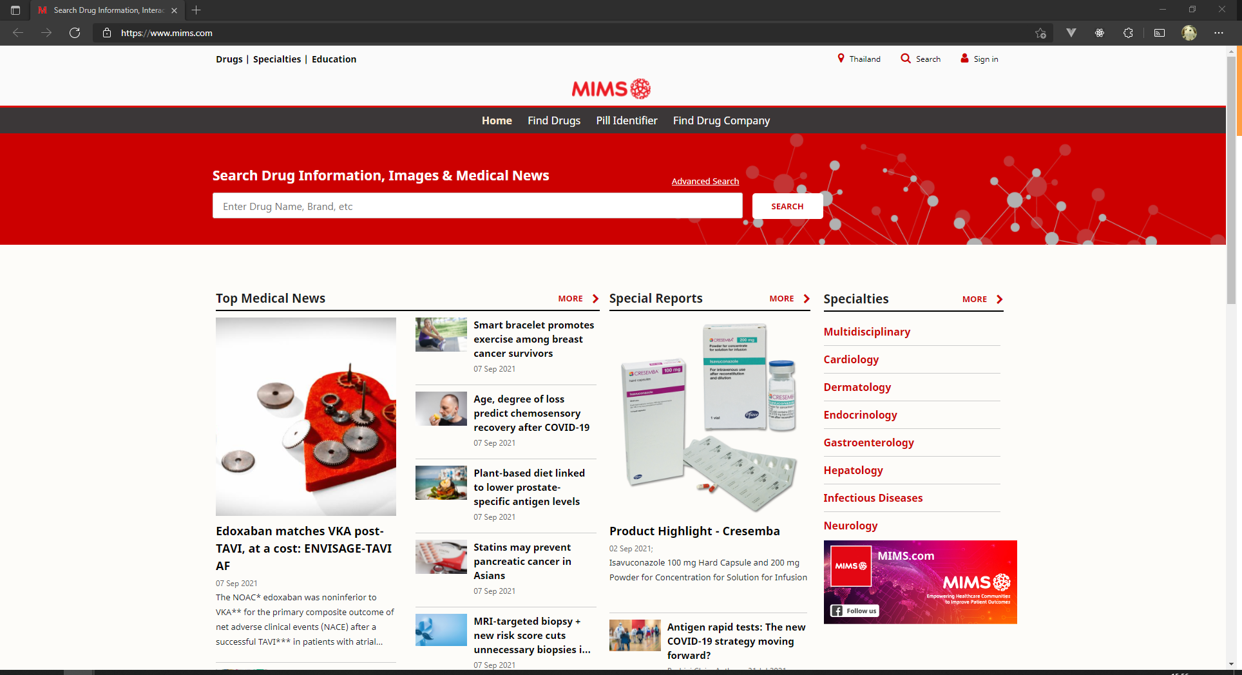Open the Specialties top menu
This screenshot has width=1242, height=675.
tap(277, 59)
